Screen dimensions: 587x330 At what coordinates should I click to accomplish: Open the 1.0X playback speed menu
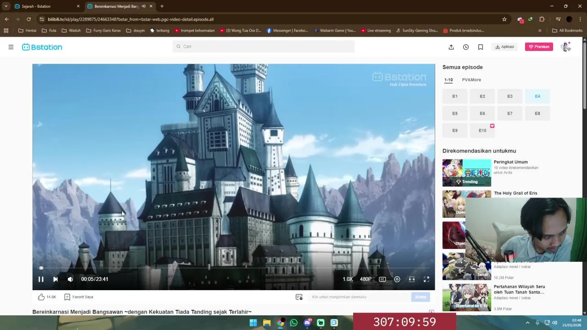pos(348,279)
